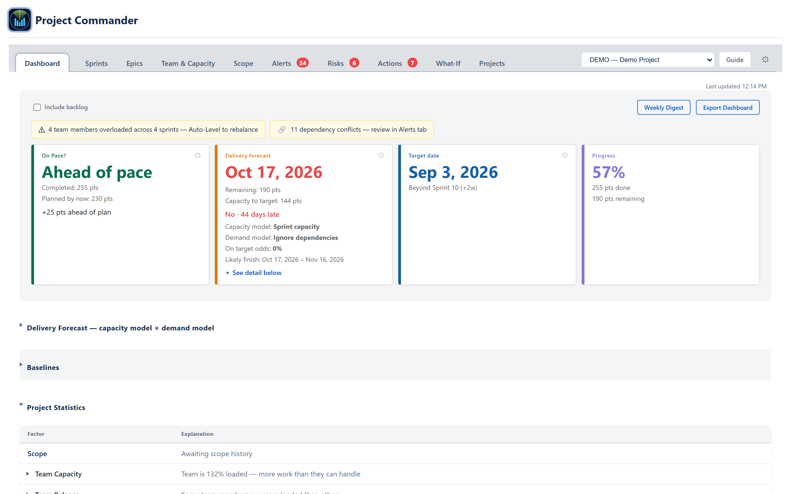Click the +25 pts ahead of plan text
The width and height of the screenshot is (791, 494).
click(76, 212)
